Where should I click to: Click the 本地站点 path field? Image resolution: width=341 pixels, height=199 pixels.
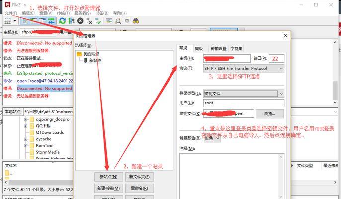pyautogui.click(x=49, y=112)
